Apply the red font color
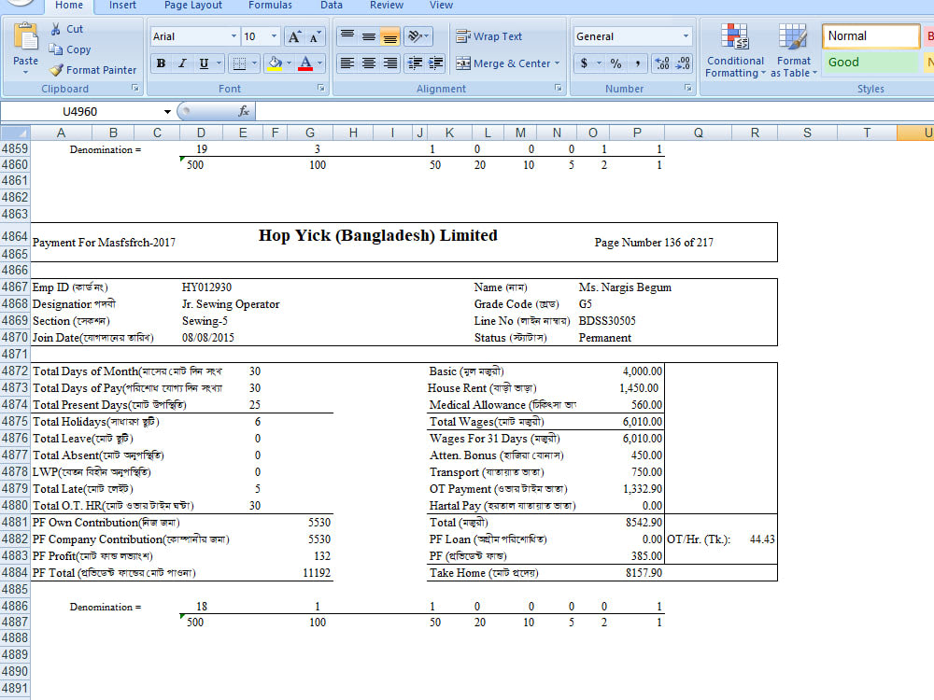The image size is (934, 700). [305, 63]
